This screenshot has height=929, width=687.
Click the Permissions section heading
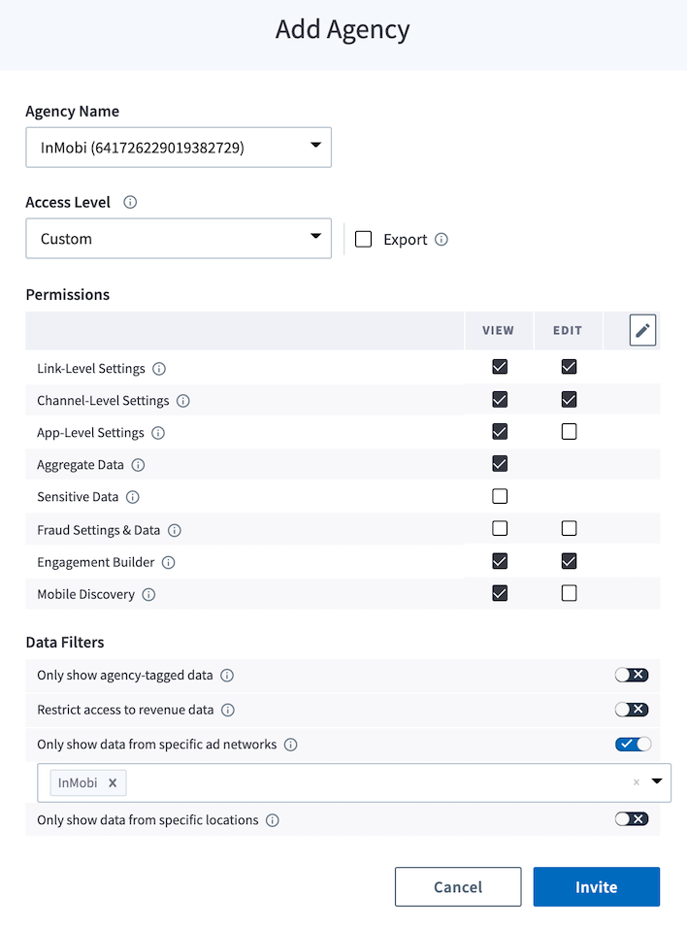68,294
